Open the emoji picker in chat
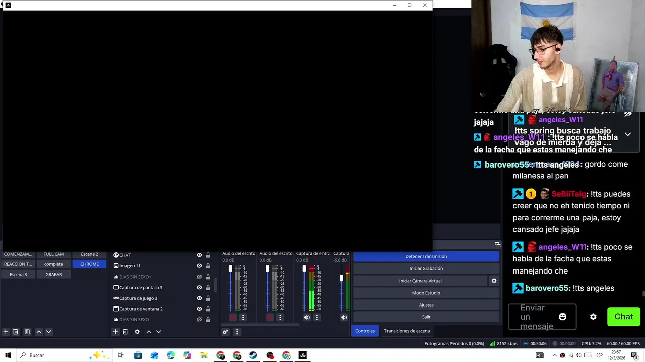 [563, 317]
